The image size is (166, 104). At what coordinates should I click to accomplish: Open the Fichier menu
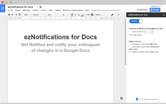(x=10, y=10)
